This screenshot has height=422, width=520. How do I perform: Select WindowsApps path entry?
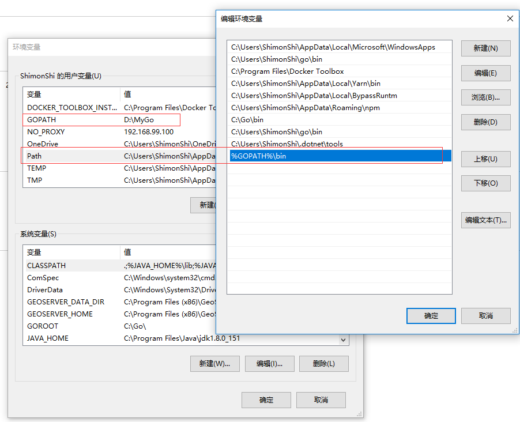(x=339, y=47)
